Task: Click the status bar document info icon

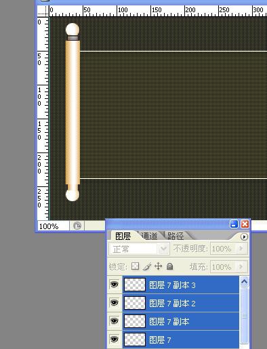Action: point(77,226)
